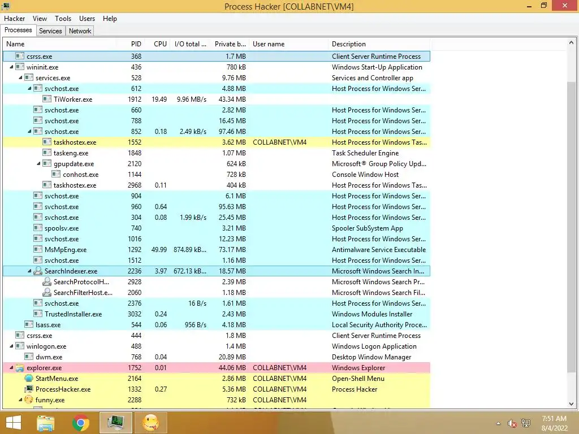Click the SearchIndexer.exe process icon

tap(38, 271)
